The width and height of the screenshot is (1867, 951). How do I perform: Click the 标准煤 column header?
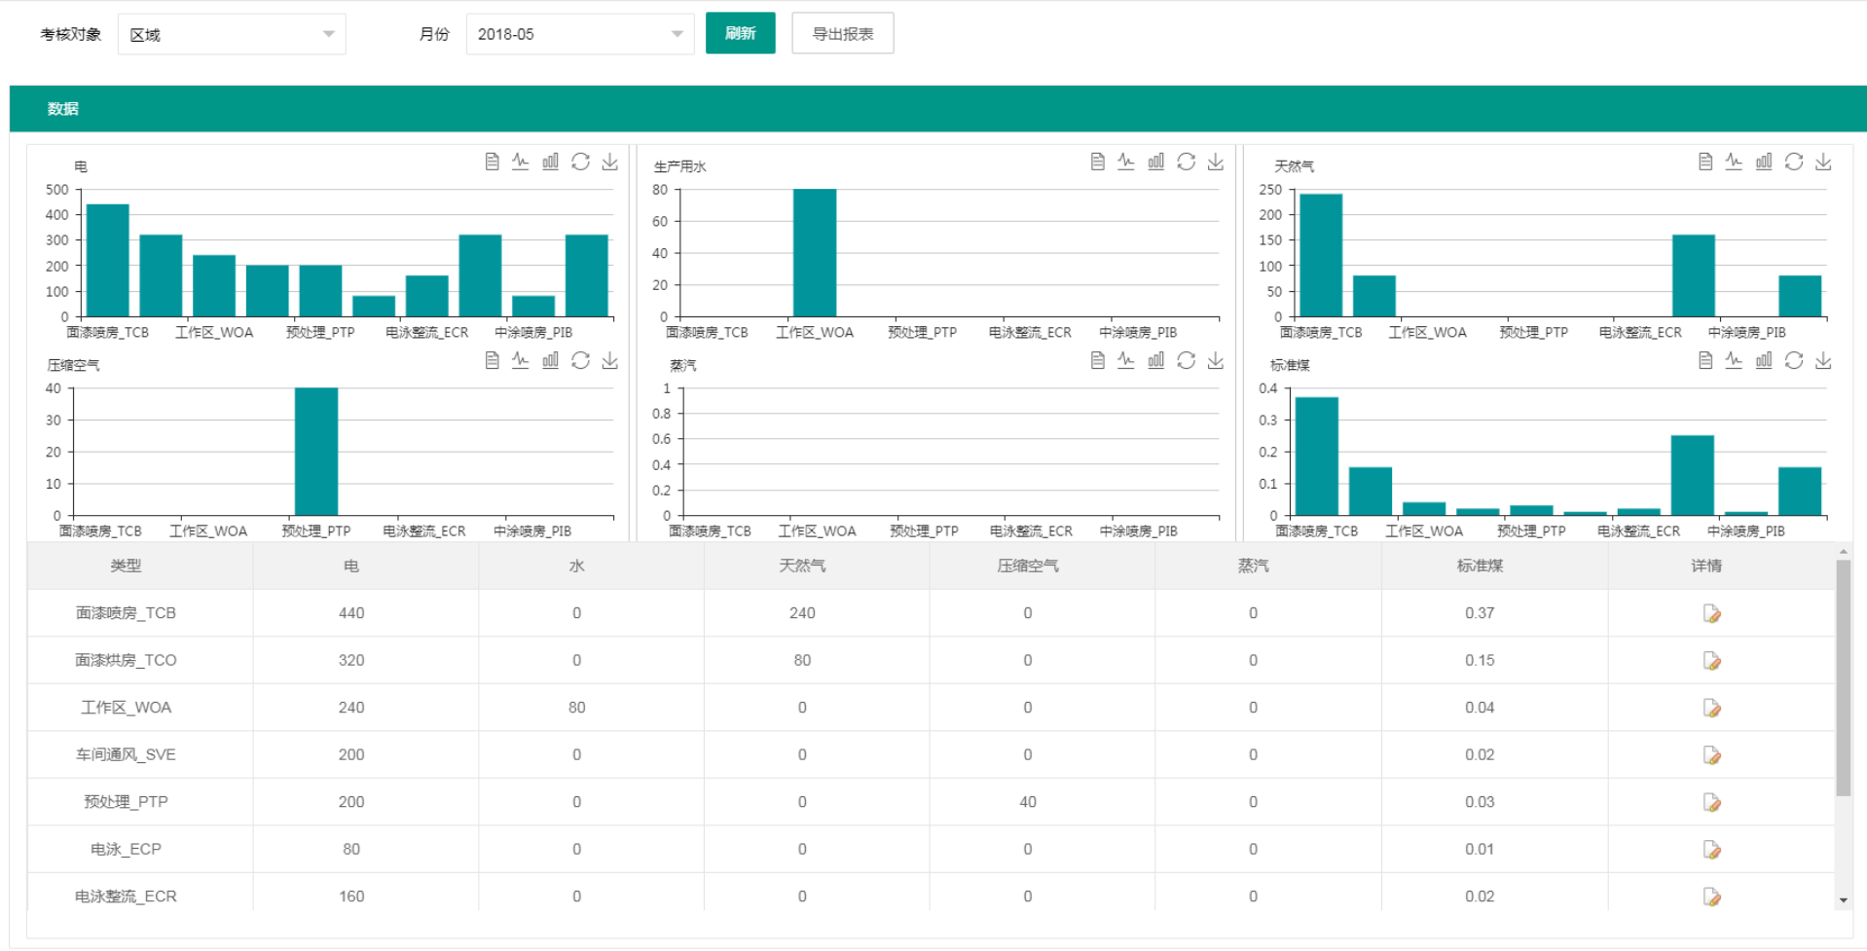(x=1479, y=566)
